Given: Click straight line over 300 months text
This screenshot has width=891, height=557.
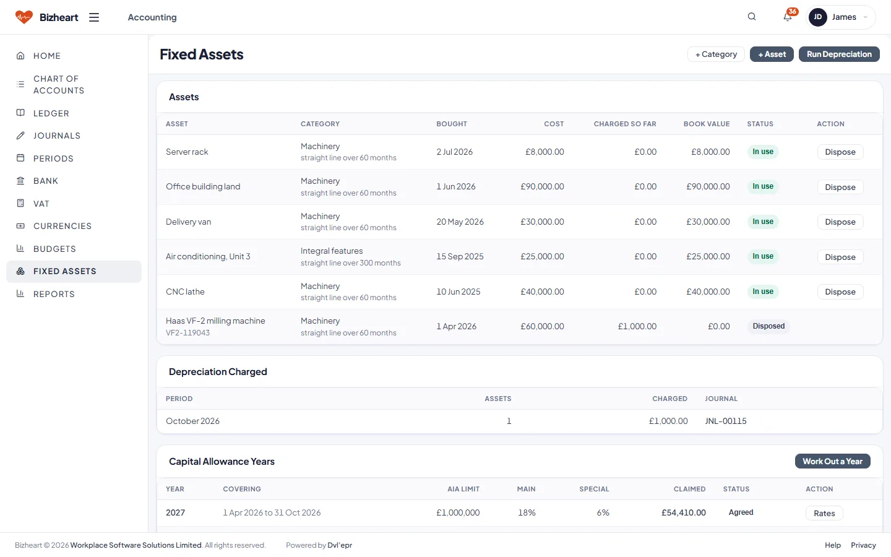Looking at the screenshot, I should 351,263.
